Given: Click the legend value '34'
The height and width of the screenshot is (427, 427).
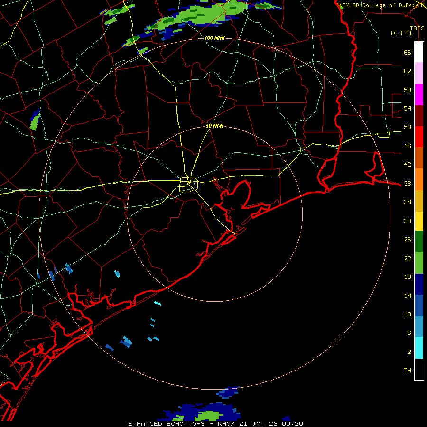Looking at the screenshot, I should (x=408, y=202).
